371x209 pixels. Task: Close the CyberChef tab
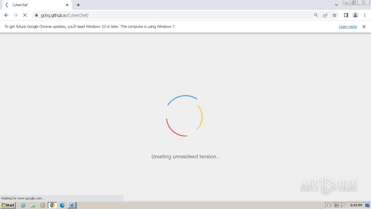[x=67, y=5]
